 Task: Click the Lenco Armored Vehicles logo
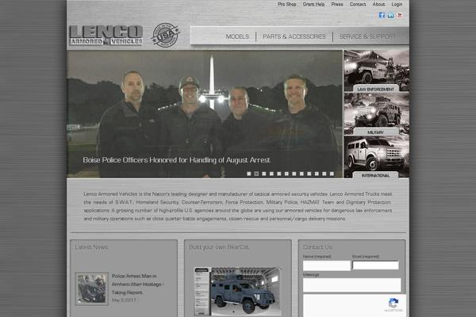pyautogui.click(x=106, y=36)
